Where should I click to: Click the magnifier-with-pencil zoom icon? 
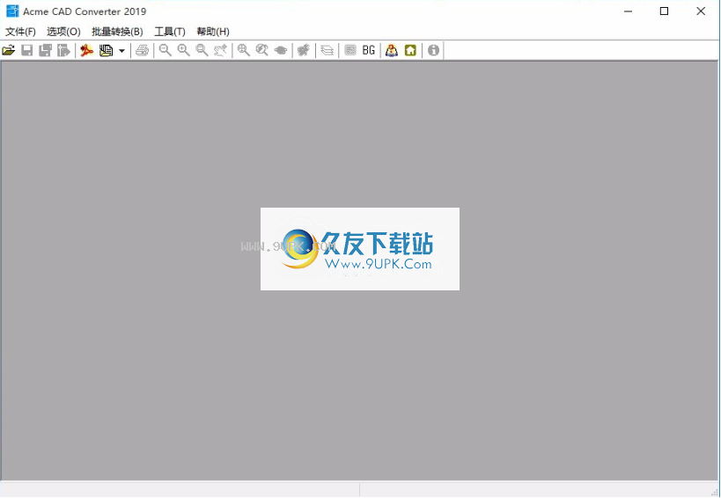262,50
